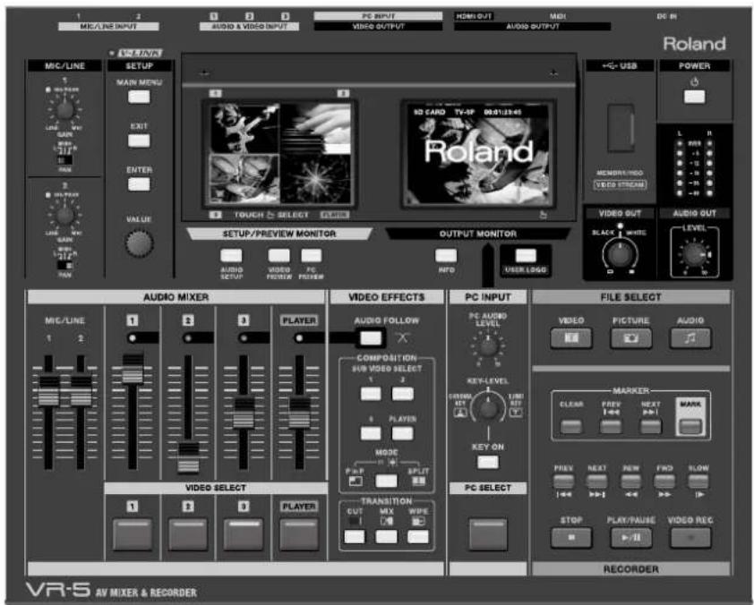This screenshot has height=605, width=754.
Task: Touch the piano keys preview thumbnail
Action: click(x=315, y=129)
